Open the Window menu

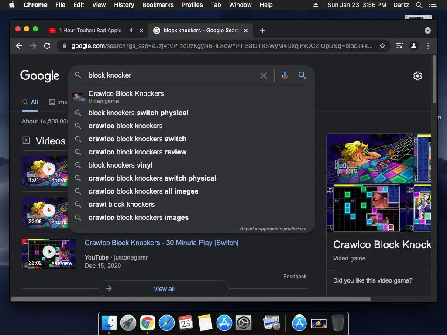pyautogui.click(x=241, y=5)
